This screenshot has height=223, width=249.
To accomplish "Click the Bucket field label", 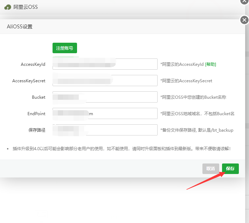I will 39,97.
